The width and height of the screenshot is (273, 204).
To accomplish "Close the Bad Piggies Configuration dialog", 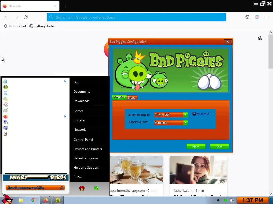I will [228, 41].
